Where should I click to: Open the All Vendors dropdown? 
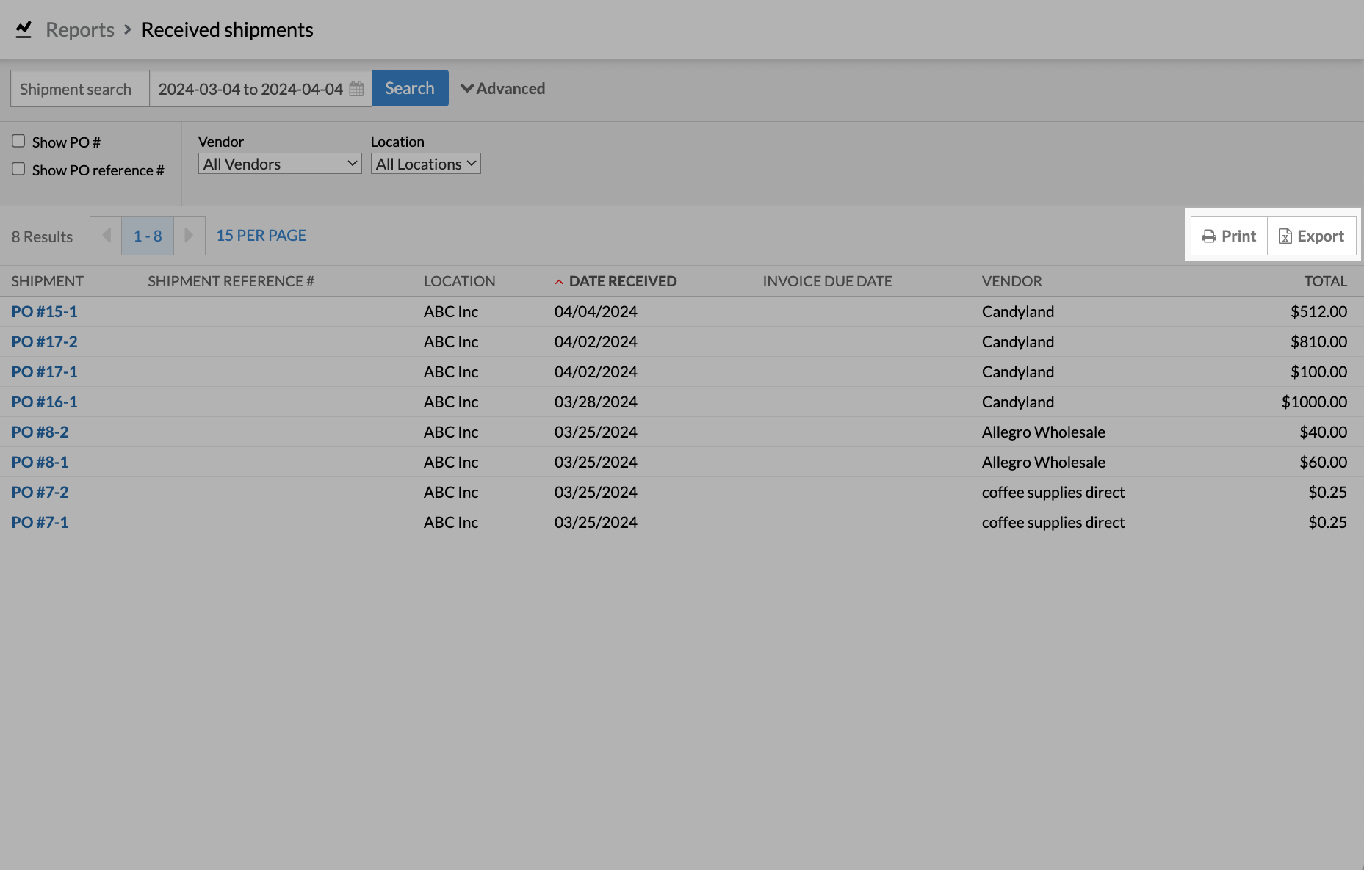point(279,164)
